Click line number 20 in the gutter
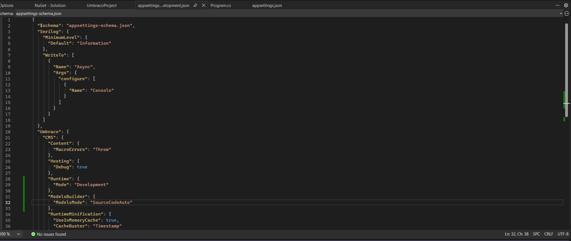The height and width of the screenshot is (241, 571). click(x=8, y=132)
